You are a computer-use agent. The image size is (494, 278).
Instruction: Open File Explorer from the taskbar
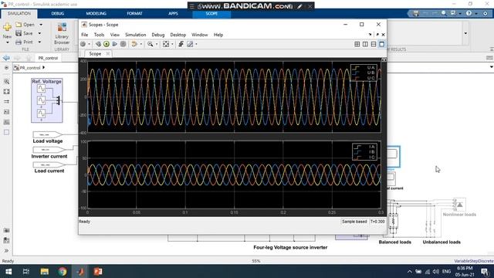click(x=45, y=271)
